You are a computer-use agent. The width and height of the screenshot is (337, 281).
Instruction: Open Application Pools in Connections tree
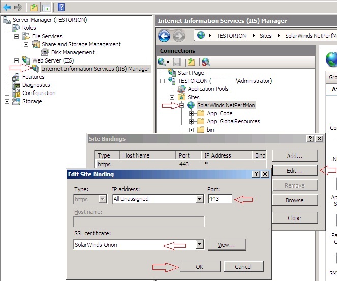208,89
